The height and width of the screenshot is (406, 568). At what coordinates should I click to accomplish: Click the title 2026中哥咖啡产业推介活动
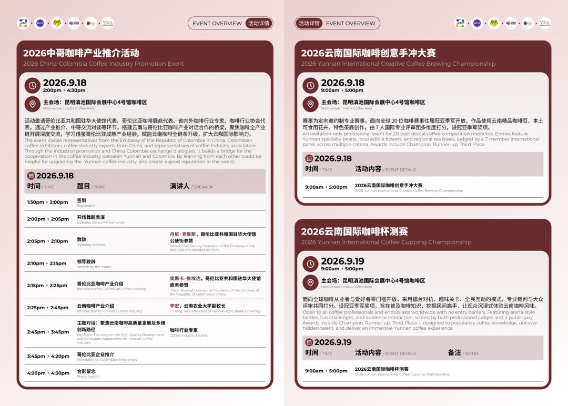pos(81,53)
